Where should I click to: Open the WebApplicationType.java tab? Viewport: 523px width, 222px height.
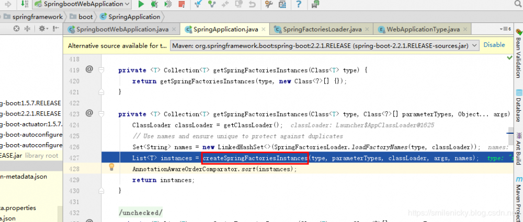click(423, 29)
